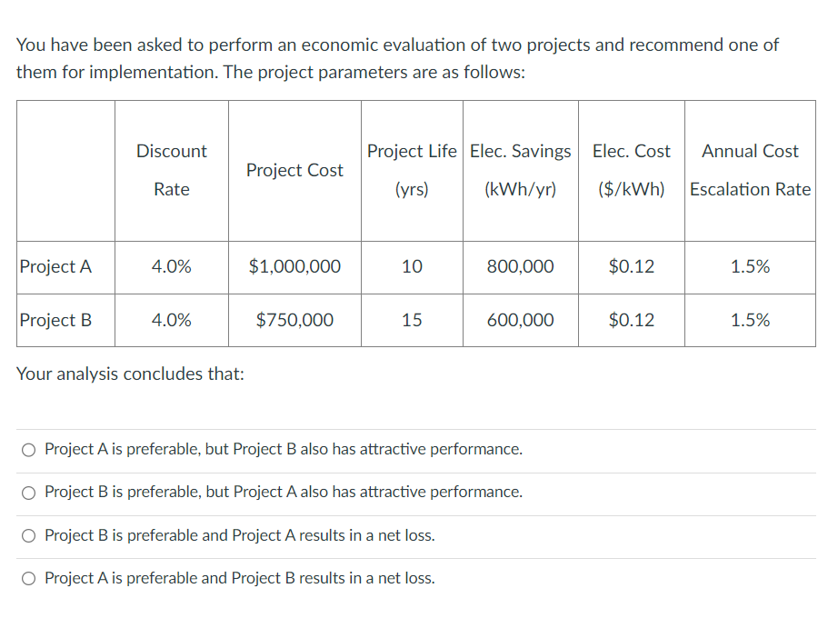Click the Project Life (yrs) header
Image resolution: width=828 pixels, height=618 pixels.
pos(412,170)
